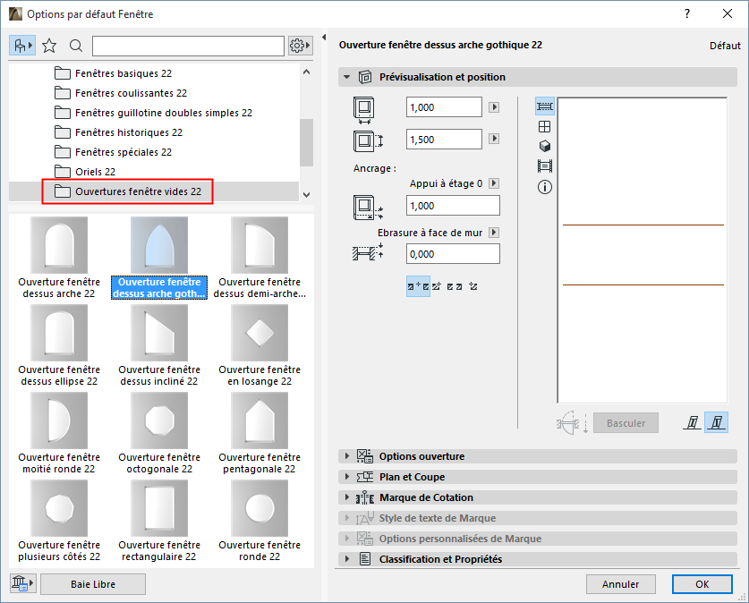Show the info view icon
This screenshot has width=749, height=603.
click(x=545, y=187)
